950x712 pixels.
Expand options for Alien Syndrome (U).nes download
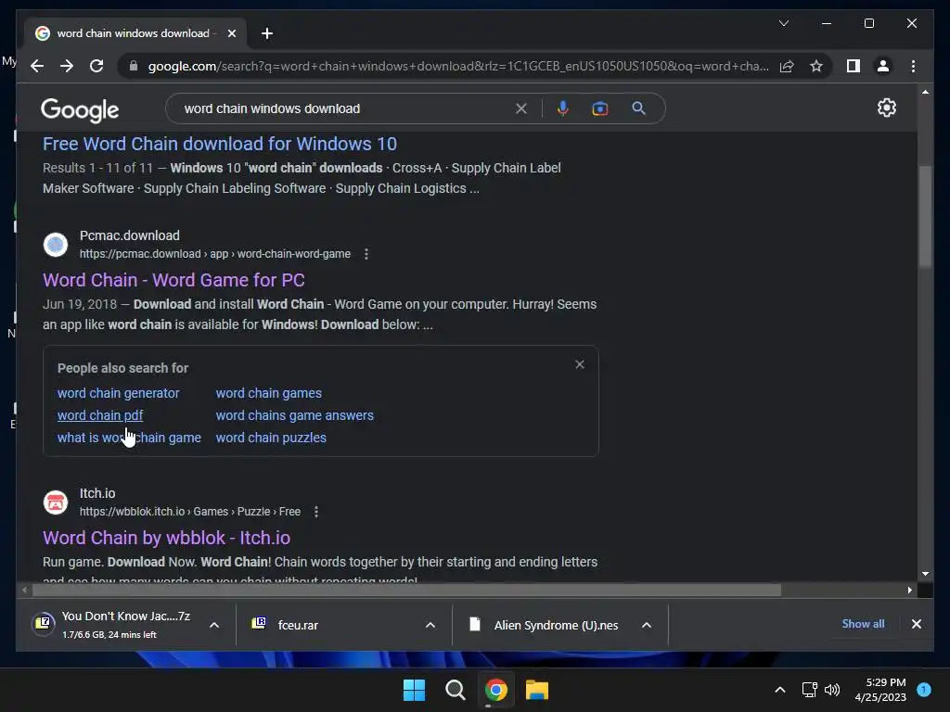647,625
